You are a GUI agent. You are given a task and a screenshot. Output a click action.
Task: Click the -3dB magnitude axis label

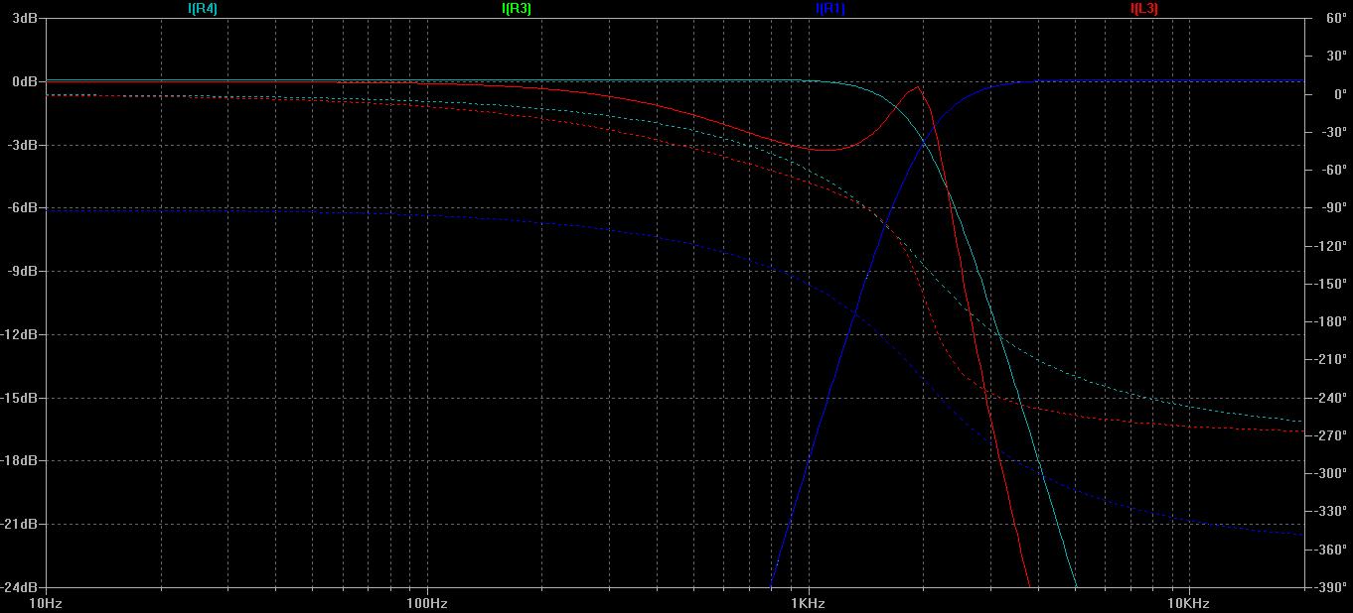point(23,145)
